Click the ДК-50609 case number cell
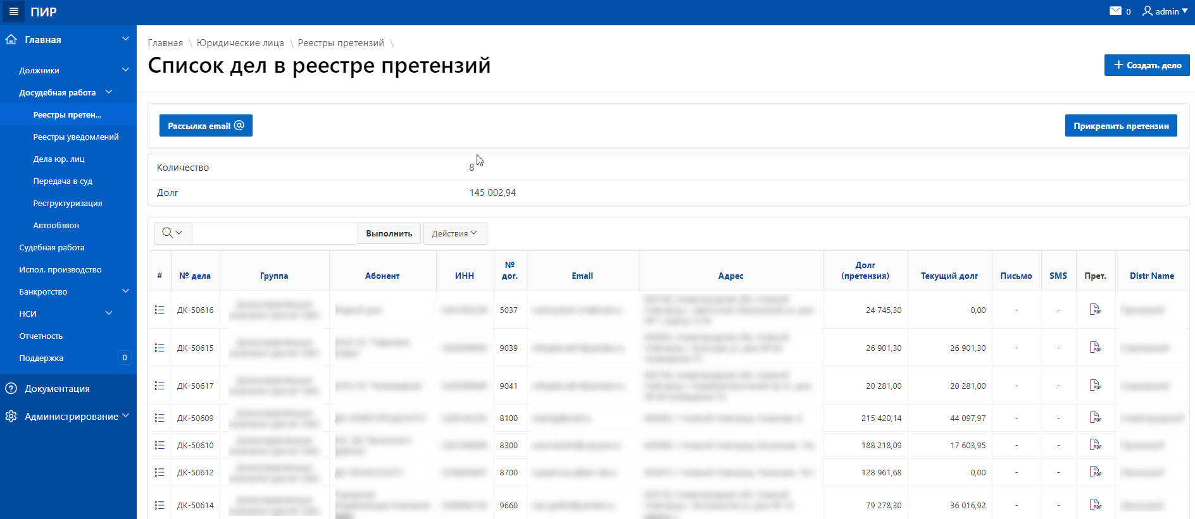 coord(195,418)
